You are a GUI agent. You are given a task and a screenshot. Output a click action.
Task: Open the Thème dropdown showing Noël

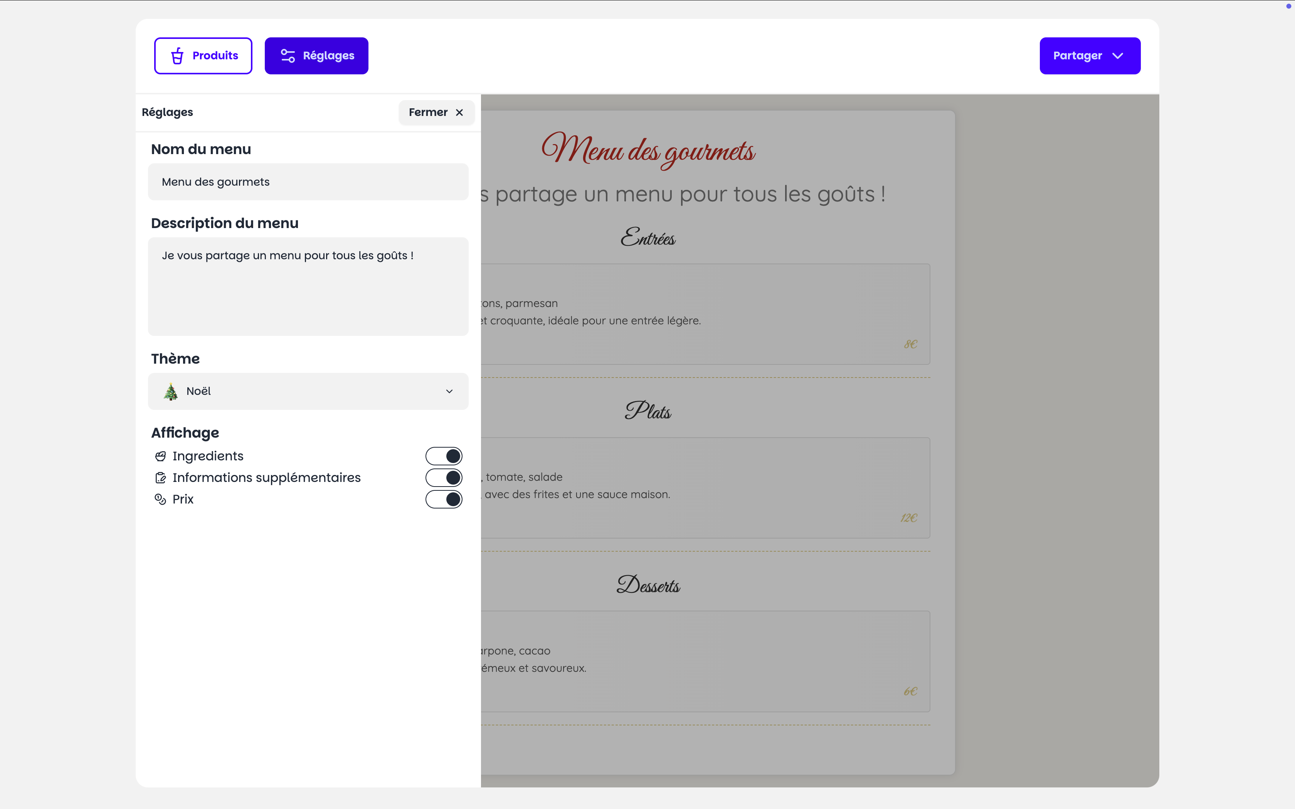(x=308, y=391)
